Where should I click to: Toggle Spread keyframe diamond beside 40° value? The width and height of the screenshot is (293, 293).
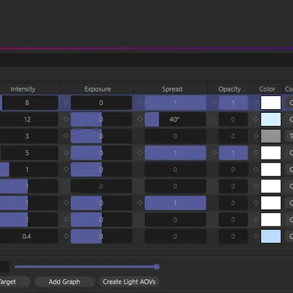[x=140, y=119]
